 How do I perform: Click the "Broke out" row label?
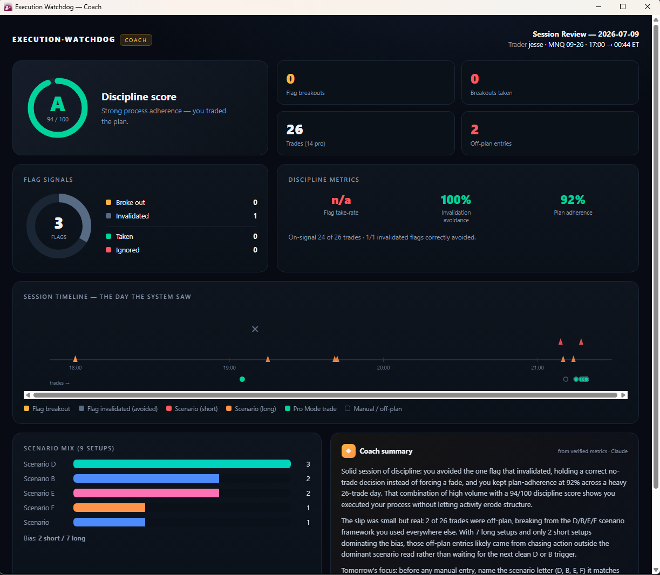(131, 202)
